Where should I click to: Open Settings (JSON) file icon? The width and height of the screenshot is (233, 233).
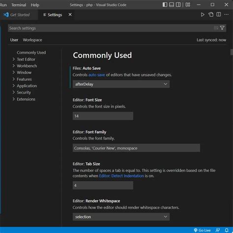click(x=211, y=15)
